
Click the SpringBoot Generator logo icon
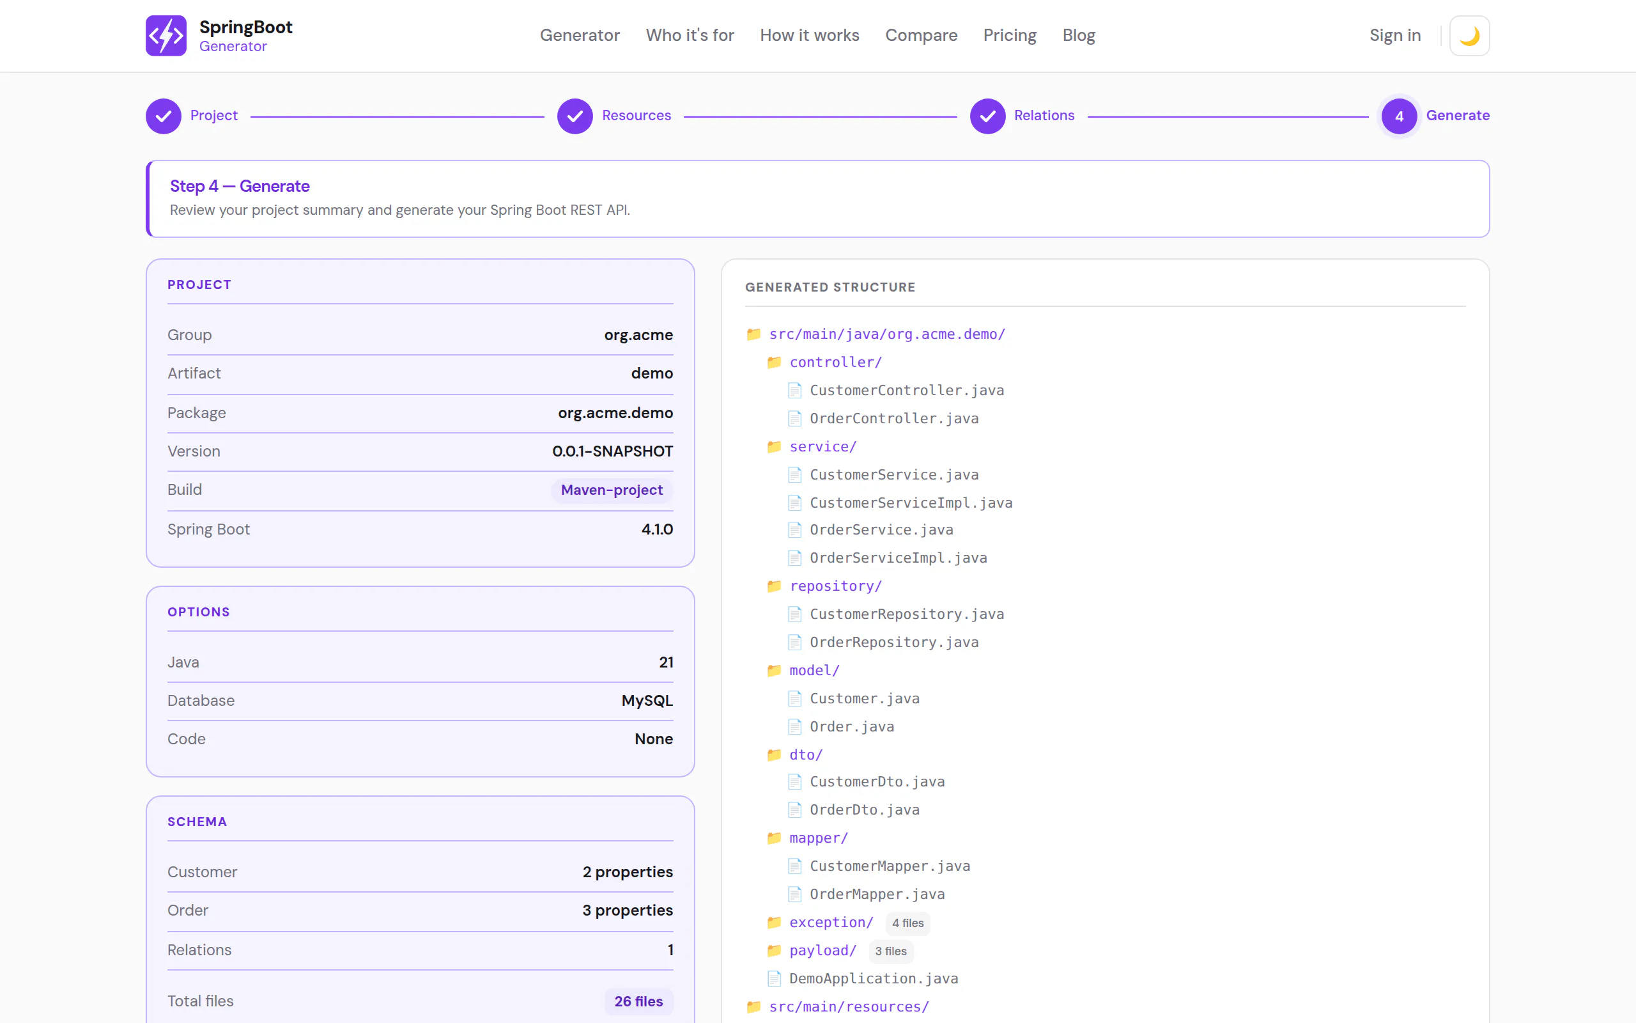tap(166, 35)
